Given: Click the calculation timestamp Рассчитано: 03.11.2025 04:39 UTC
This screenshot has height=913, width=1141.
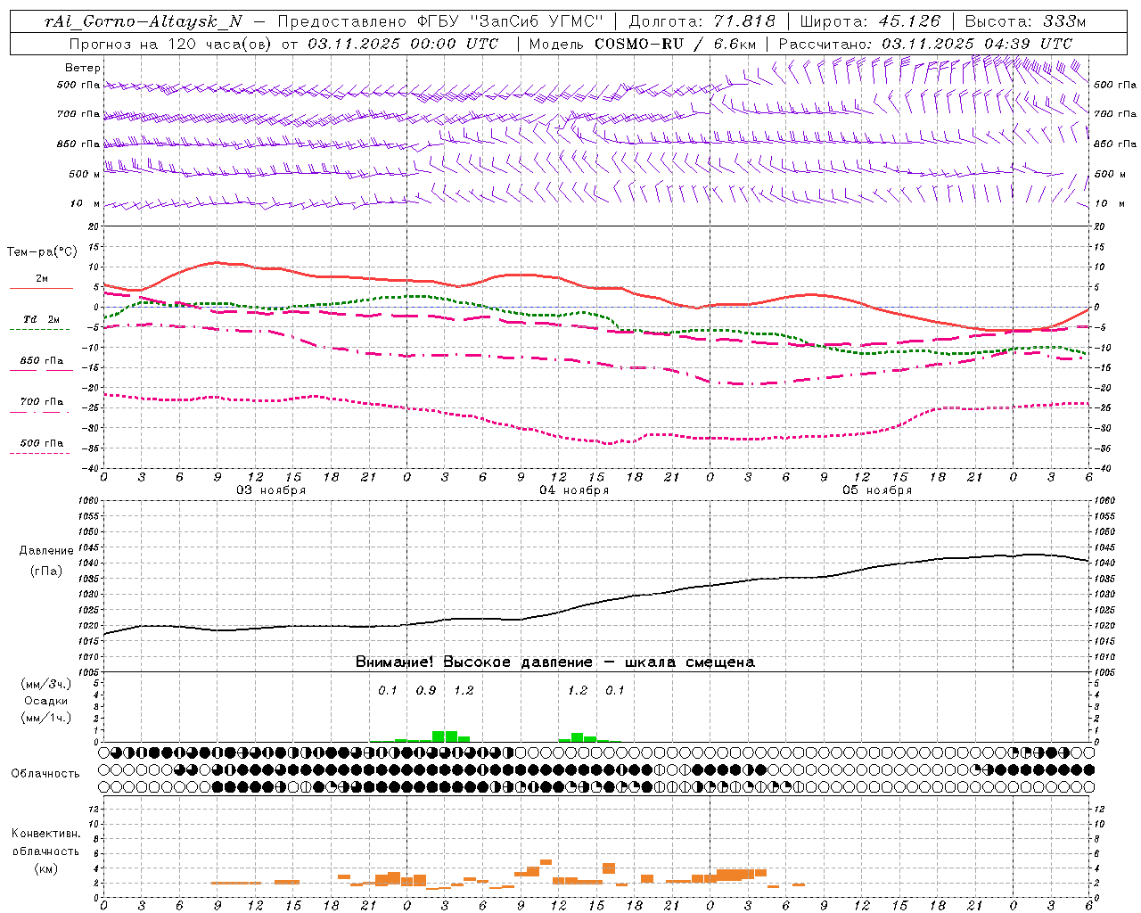Looking at the screenshot, I should (925, 44).
